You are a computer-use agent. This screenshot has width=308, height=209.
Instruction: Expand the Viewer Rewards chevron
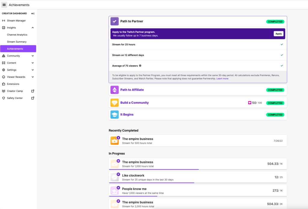point(32,77)
